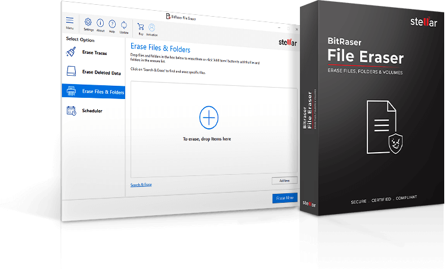The width and height of the screenshot is (446, 269).
Task: Open the Activation user icon
Action: click(152, 27)
